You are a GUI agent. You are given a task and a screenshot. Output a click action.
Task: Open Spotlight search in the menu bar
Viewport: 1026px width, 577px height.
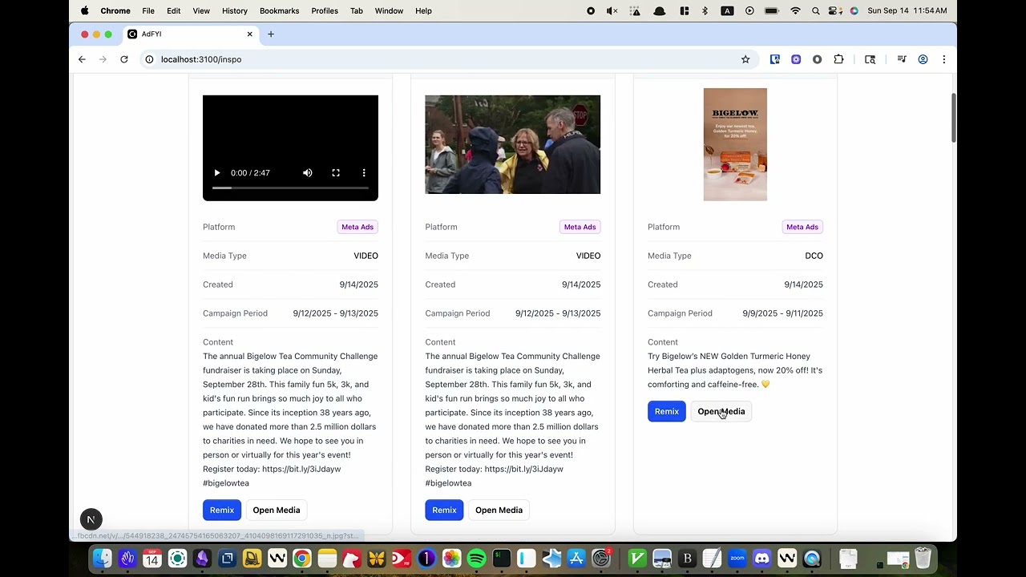click(815, 10)
